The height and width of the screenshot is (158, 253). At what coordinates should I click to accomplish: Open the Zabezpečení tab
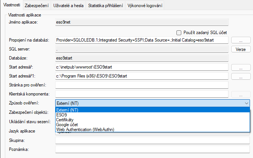(x=37, y=6)
